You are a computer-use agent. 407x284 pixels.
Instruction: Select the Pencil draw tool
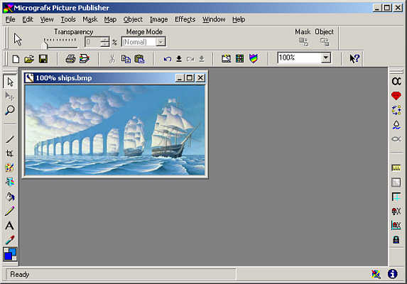click(x=10, y=211)
